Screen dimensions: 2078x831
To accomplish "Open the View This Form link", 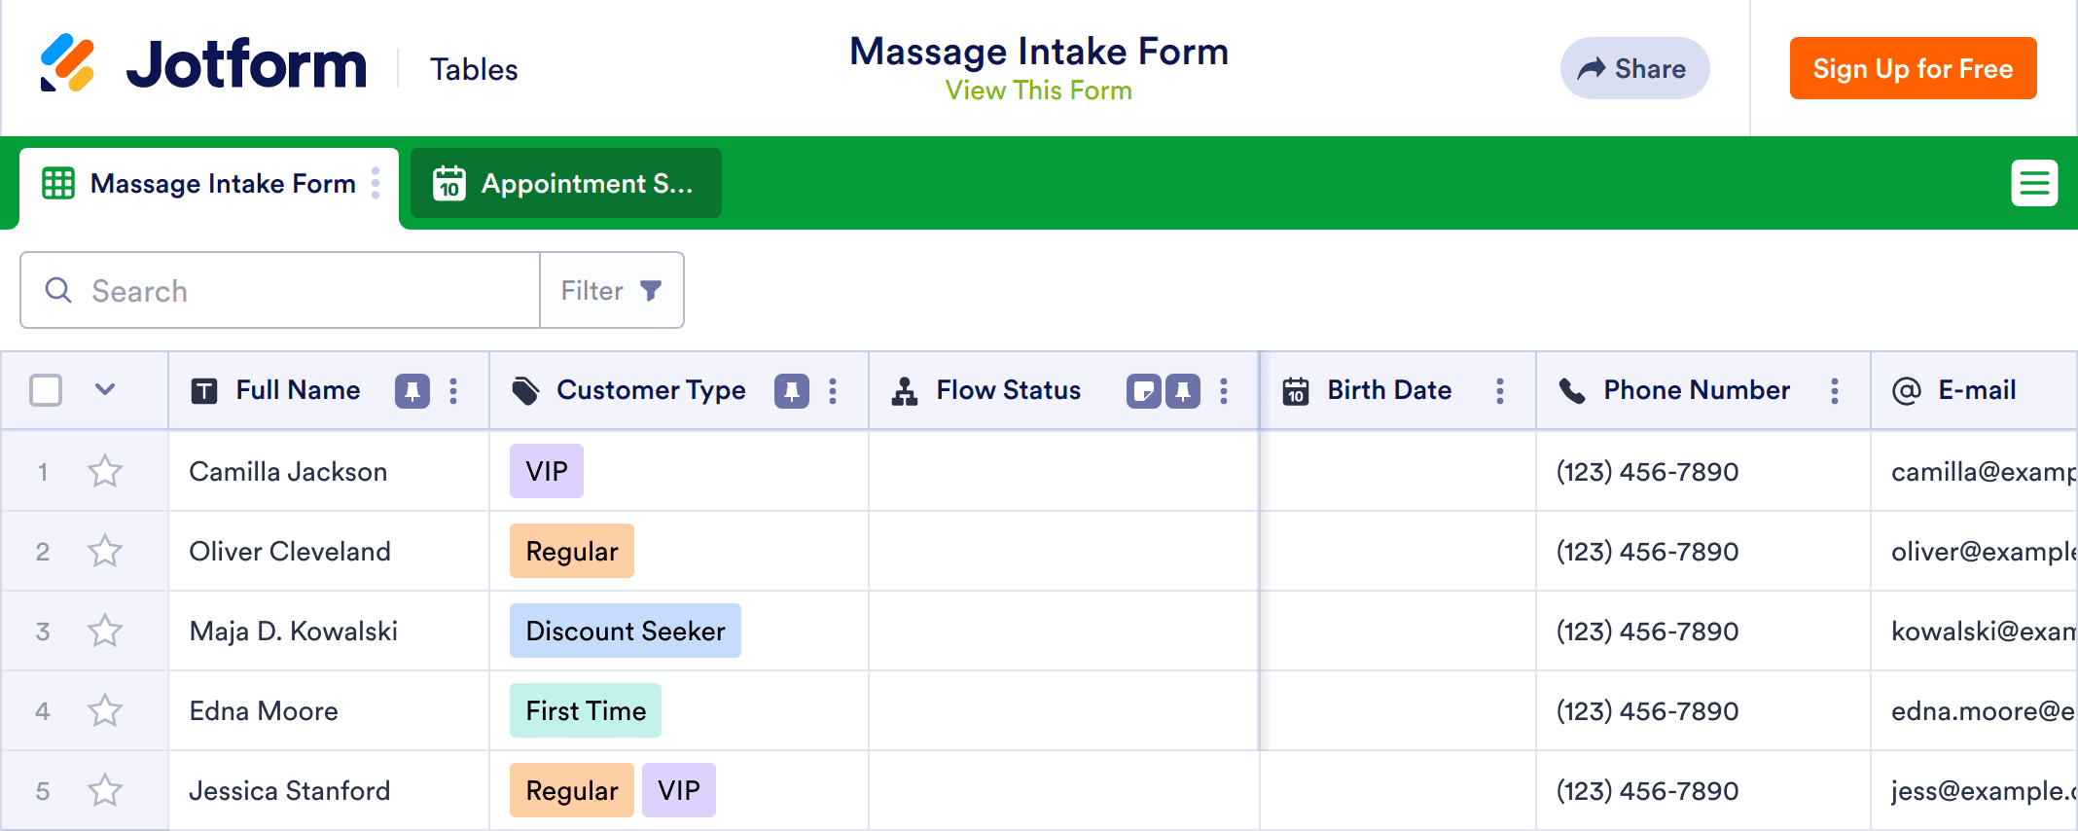I will tap(1038, 90).
